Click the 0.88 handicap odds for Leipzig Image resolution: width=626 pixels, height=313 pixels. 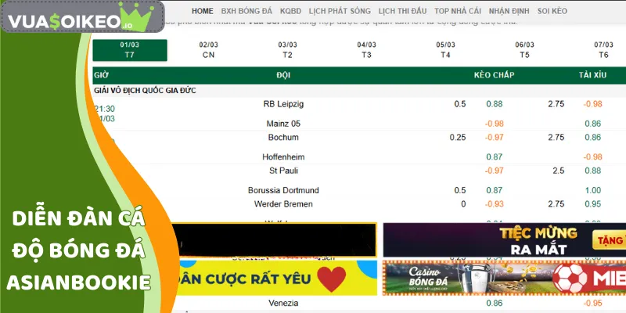(494, 104)
